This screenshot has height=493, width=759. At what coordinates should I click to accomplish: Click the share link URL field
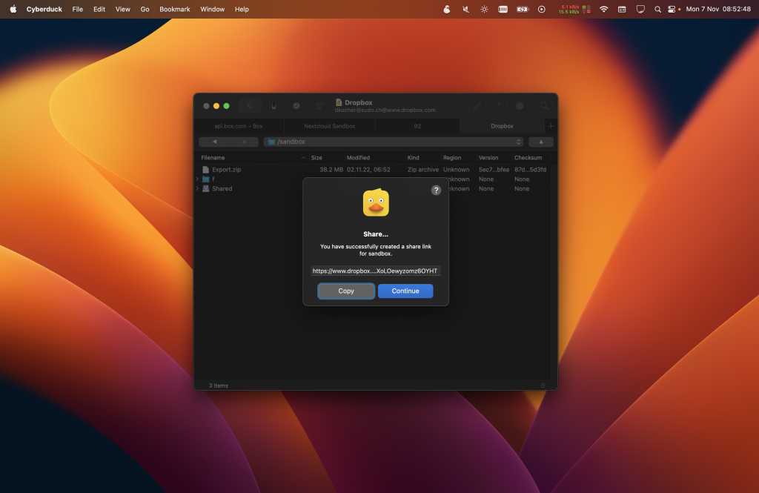pos(375,271)
